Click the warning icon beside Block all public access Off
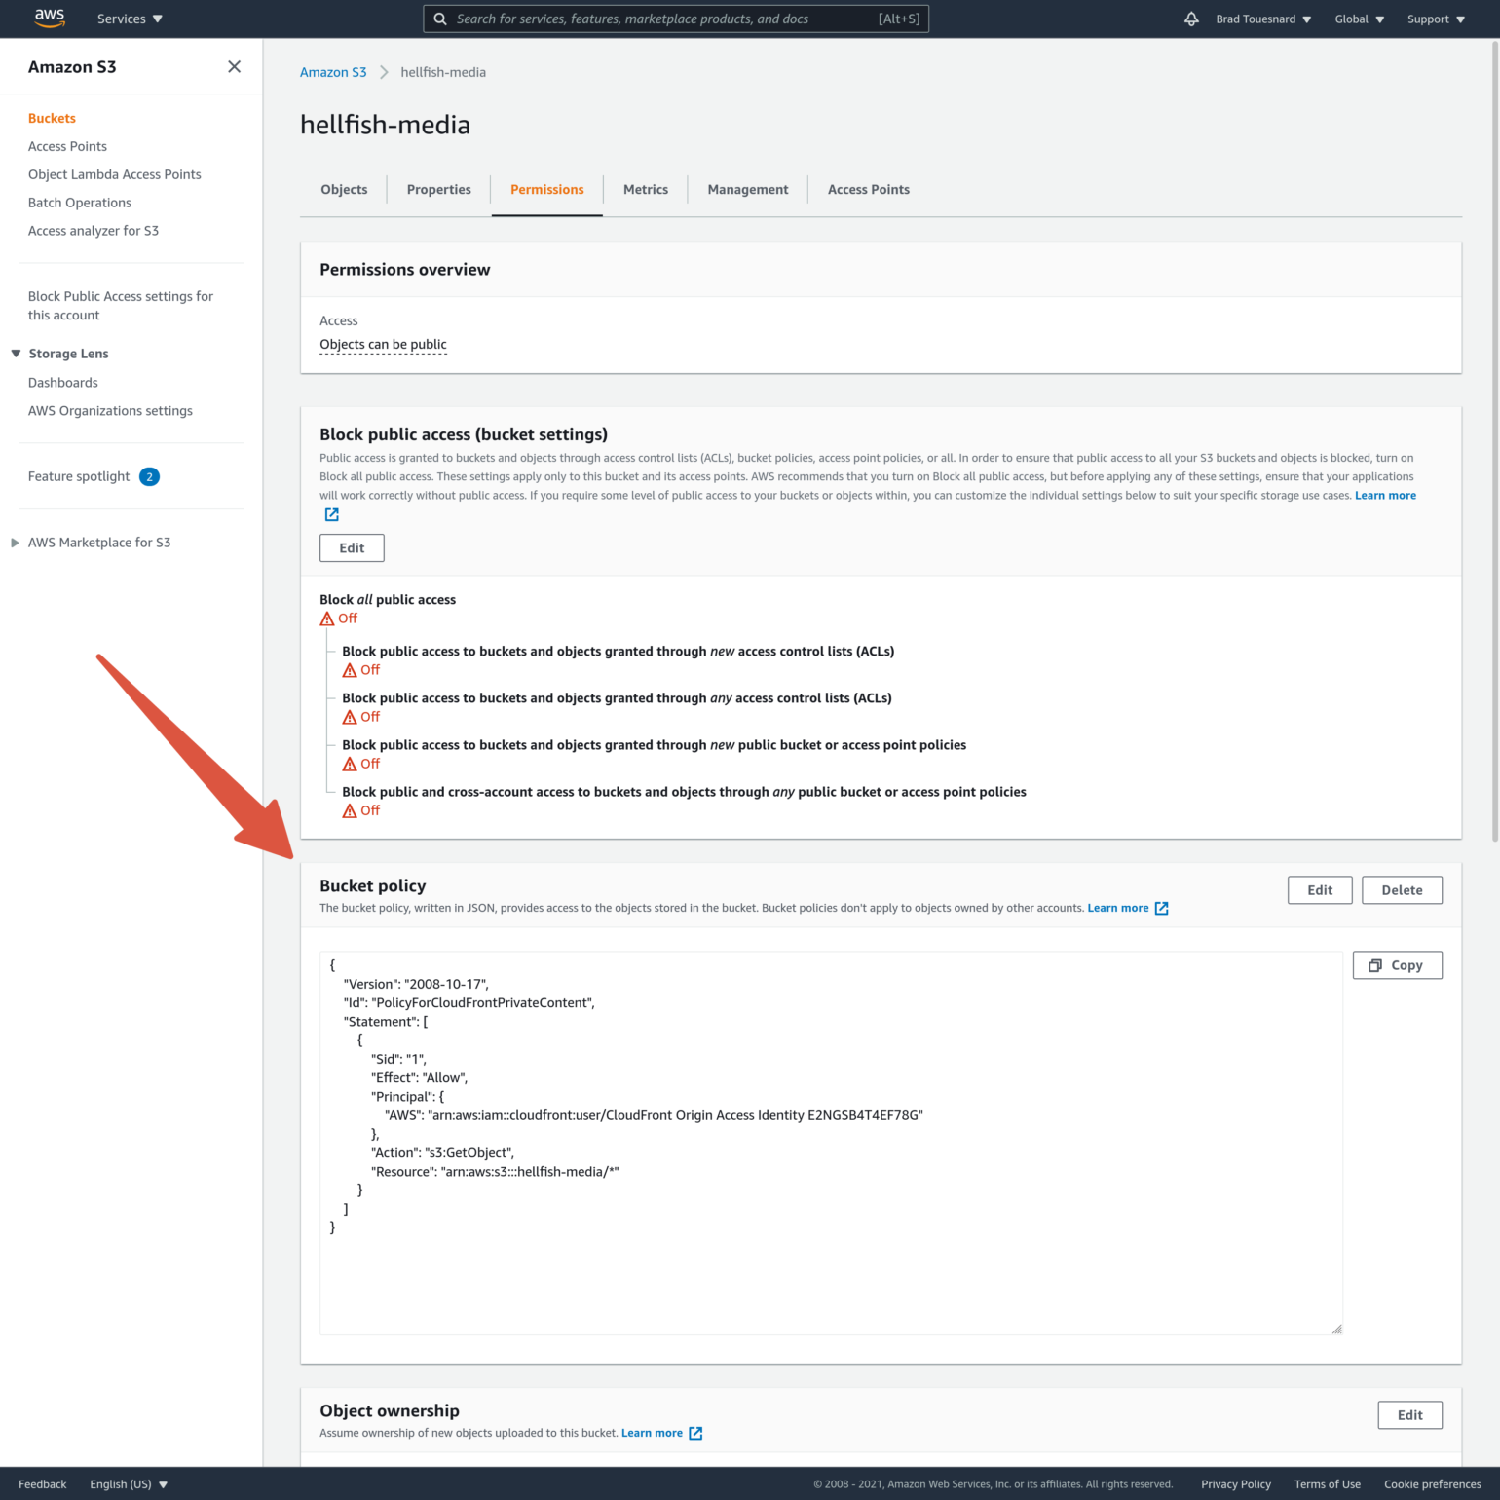This screenshot has height=1500, width=1500. [327, 619]
